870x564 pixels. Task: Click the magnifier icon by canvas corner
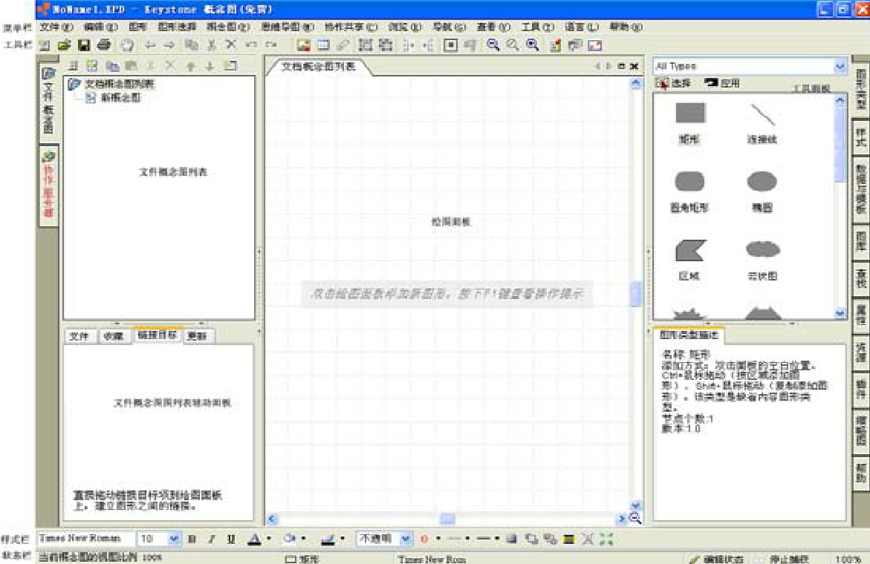(635, 519)
